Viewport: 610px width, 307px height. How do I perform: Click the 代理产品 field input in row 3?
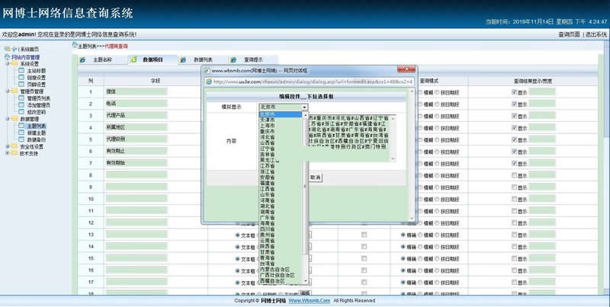coord(136,116)
